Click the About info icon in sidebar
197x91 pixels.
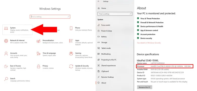98,83
